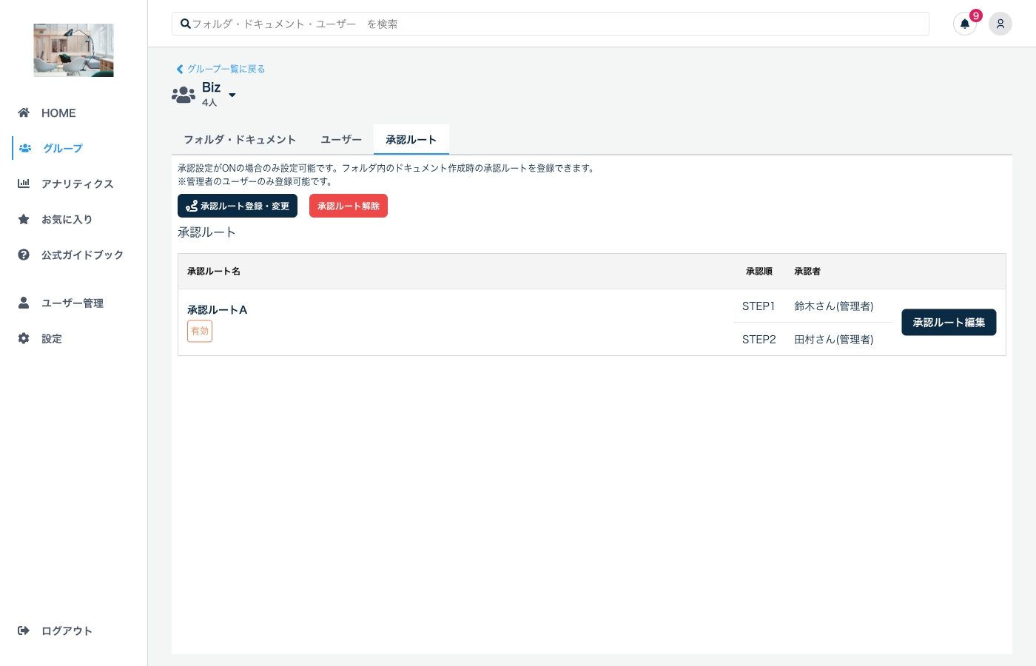1036x666 pixels.
Task: Click the 公式ガイドブック question mark icon
Action: tap(24, 255)
